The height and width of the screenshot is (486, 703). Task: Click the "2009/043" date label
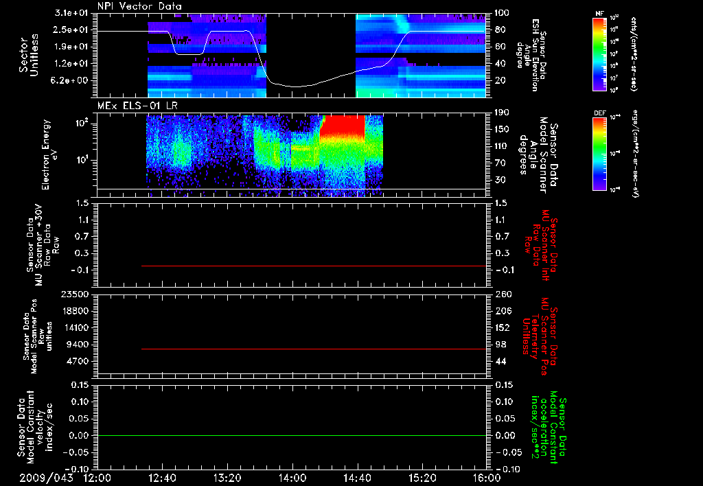[x=46, y=478]
